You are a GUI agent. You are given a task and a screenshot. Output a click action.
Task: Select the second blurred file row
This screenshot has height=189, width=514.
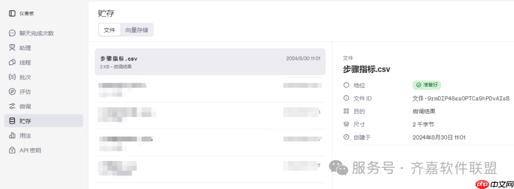click(x=210, y=115)
